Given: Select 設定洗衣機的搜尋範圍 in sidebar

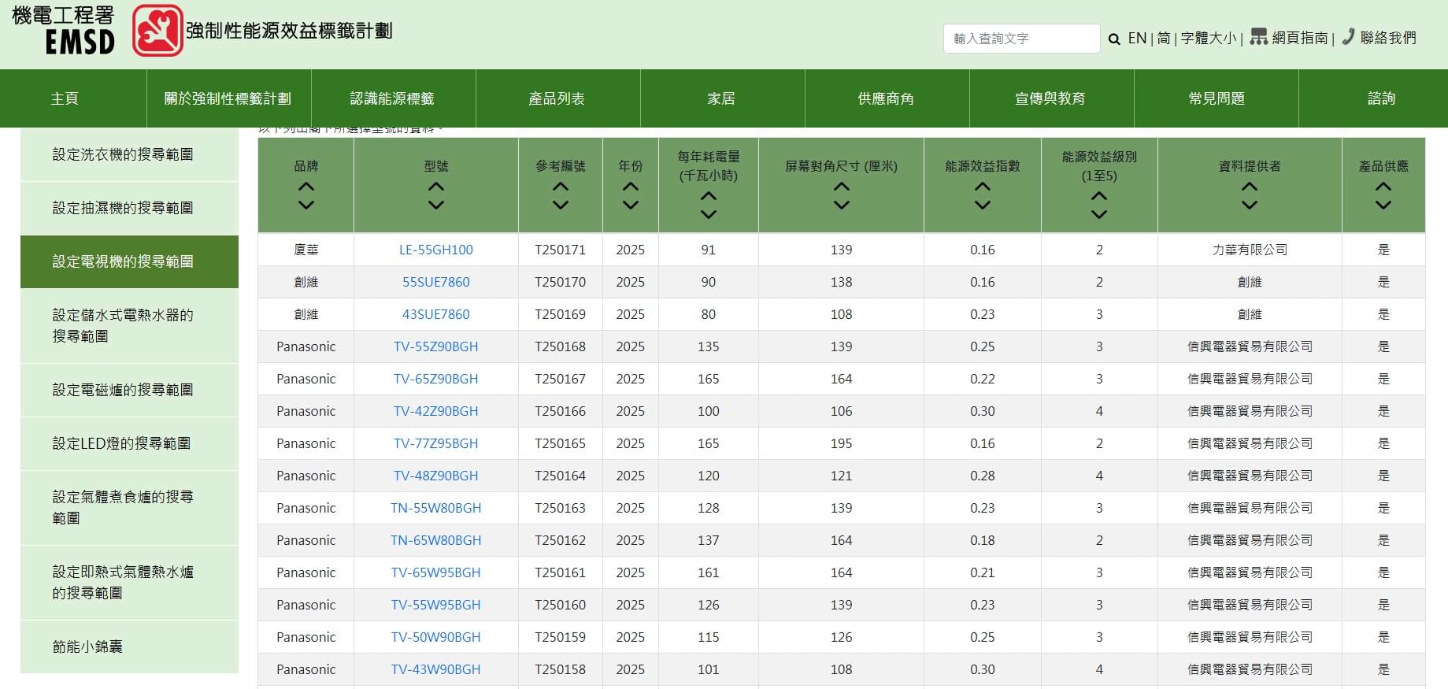Looking at the screenshot, I should coord(129,154).
